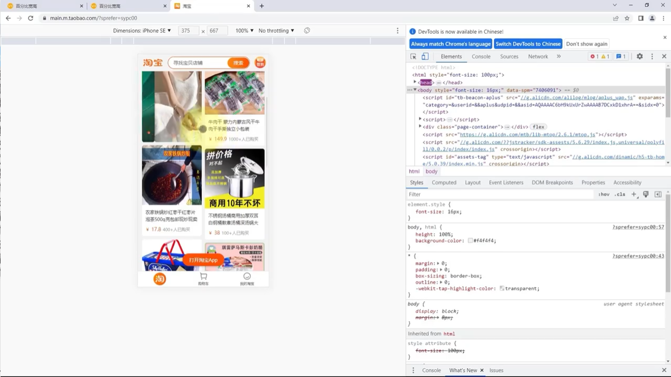The image size is (671, 377).
Task: Toggle computed styles sidebar pane icon
Action: point(657,194)
